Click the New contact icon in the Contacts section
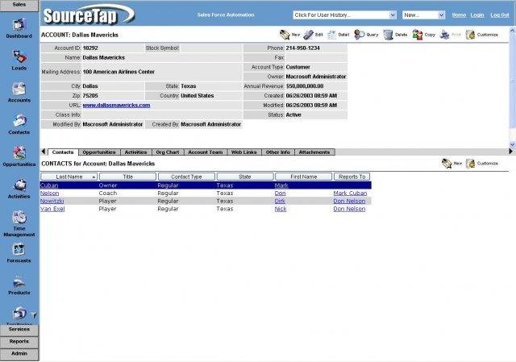This screenshot has height=362, width=516. click(x=447, y=163)
